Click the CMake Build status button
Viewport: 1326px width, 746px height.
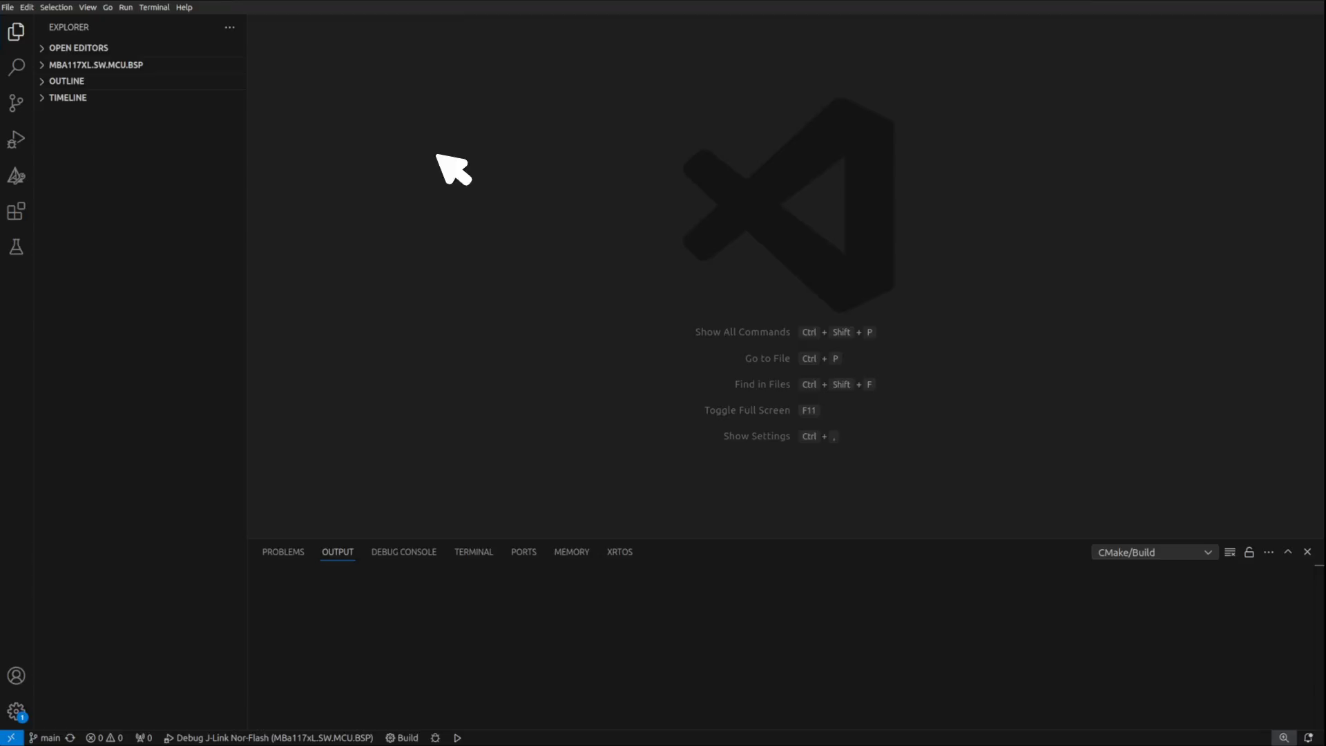click(x=402, y=738)
